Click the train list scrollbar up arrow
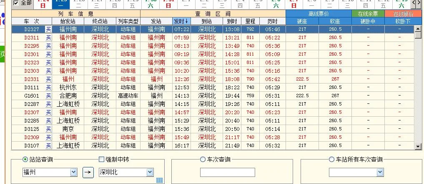The width and height of the screenshot is (424, 184). [418, 29]
